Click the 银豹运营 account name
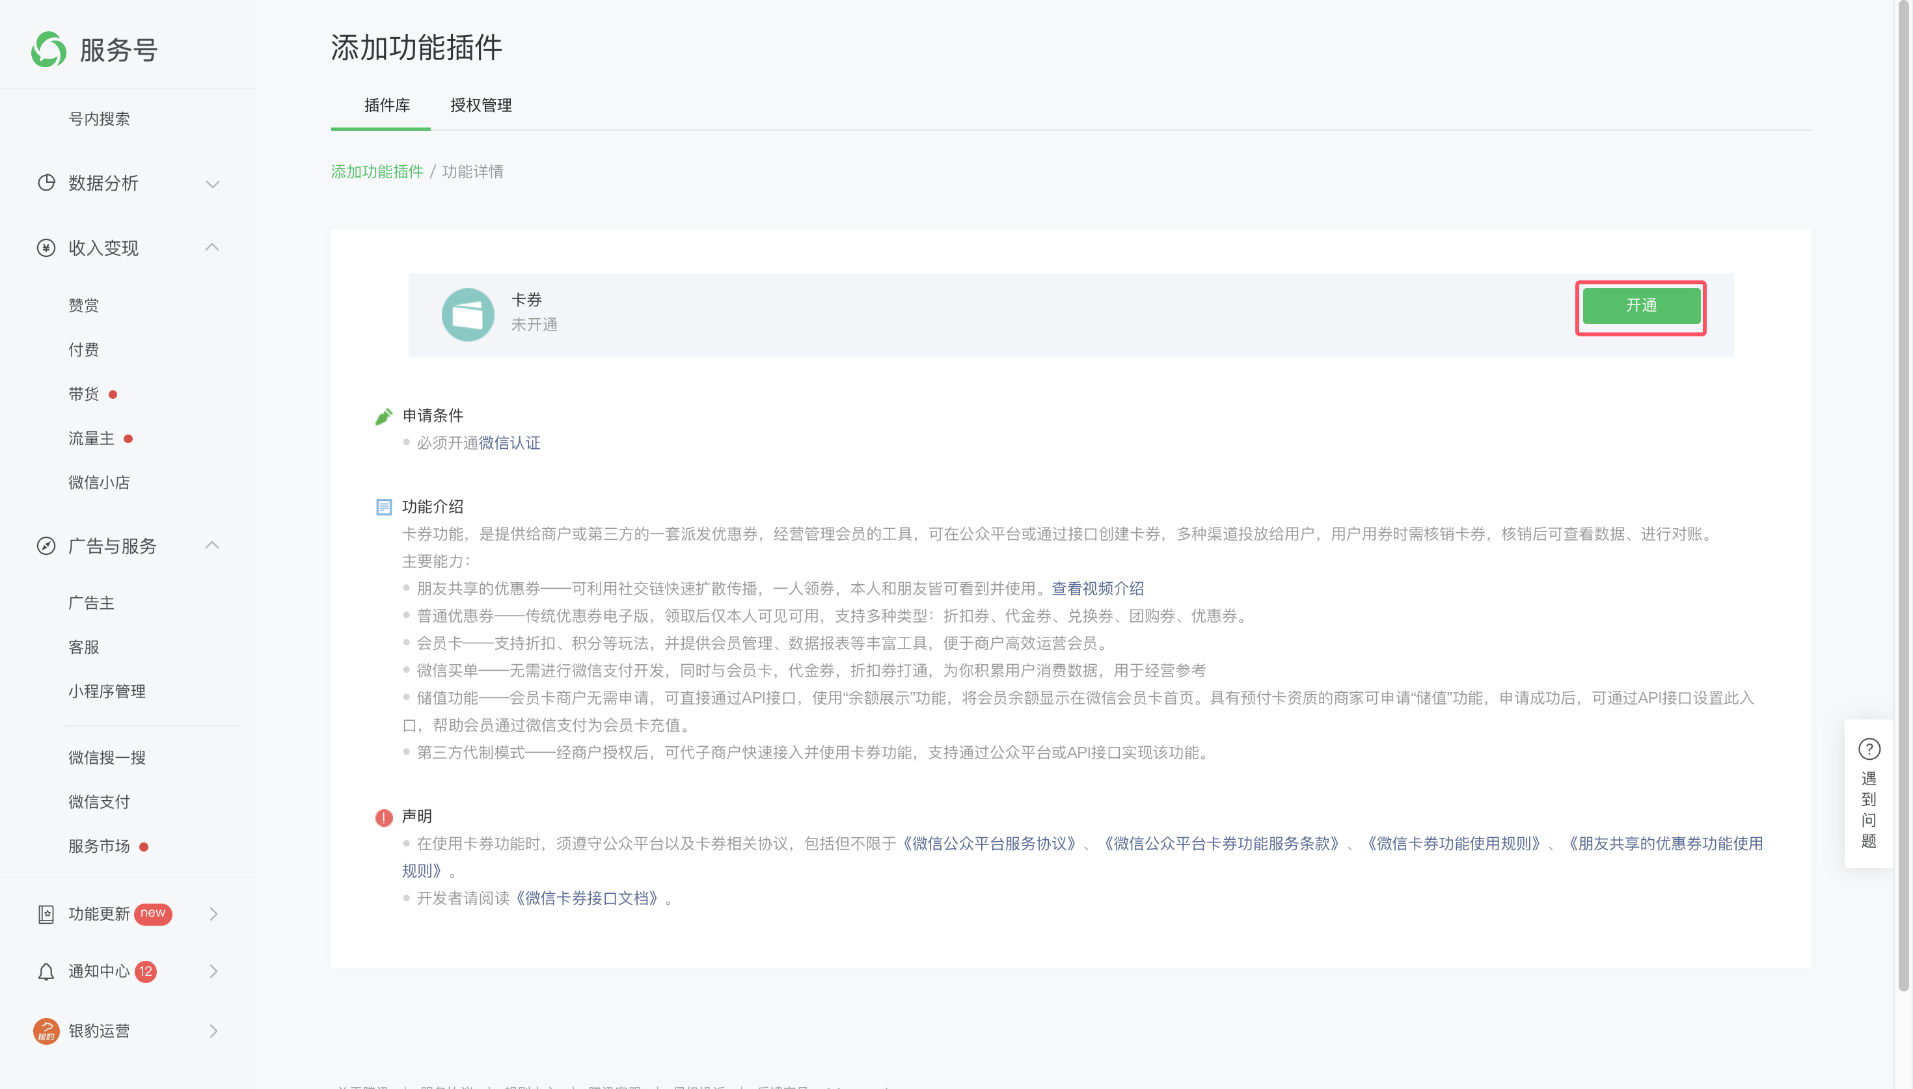 100,1030
